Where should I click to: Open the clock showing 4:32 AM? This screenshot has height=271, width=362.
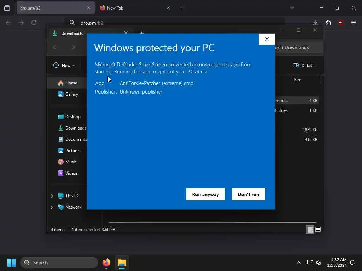point(337,263)
